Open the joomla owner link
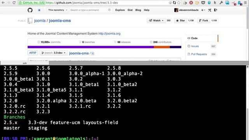 click(40, 21)
